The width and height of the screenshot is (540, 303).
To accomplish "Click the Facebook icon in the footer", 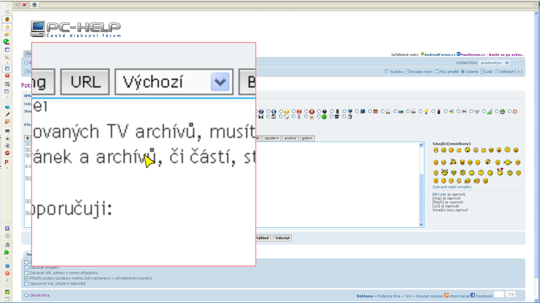I will [473, 295].
